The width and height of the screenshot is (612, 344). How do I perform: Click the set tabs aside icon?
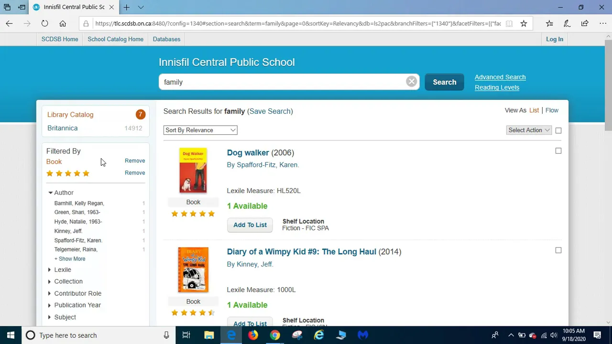click(x=22, y=7)
